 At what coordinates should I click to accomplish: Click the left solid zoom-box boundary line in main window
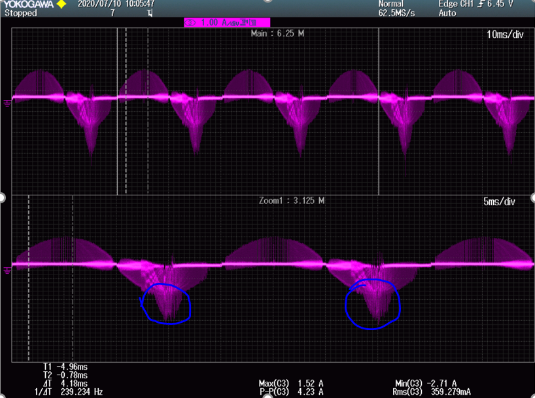click(x=117, y=111)
